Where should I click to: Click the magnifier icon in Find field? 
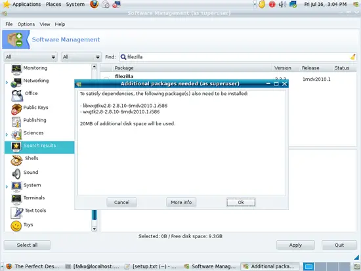(x=123, y=57)
